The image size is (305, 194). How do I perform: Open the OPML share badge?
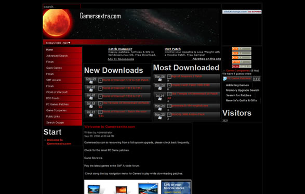pyautogui.click(x=242, y=66)
